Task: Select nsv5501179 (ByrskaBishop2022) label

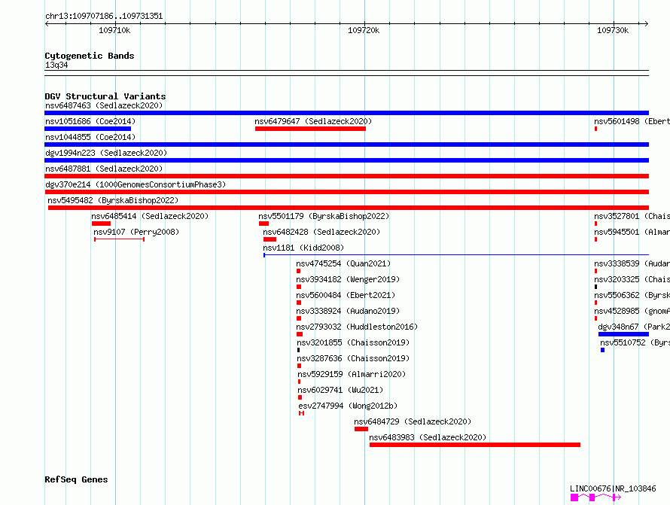Action: click(324, 216)
